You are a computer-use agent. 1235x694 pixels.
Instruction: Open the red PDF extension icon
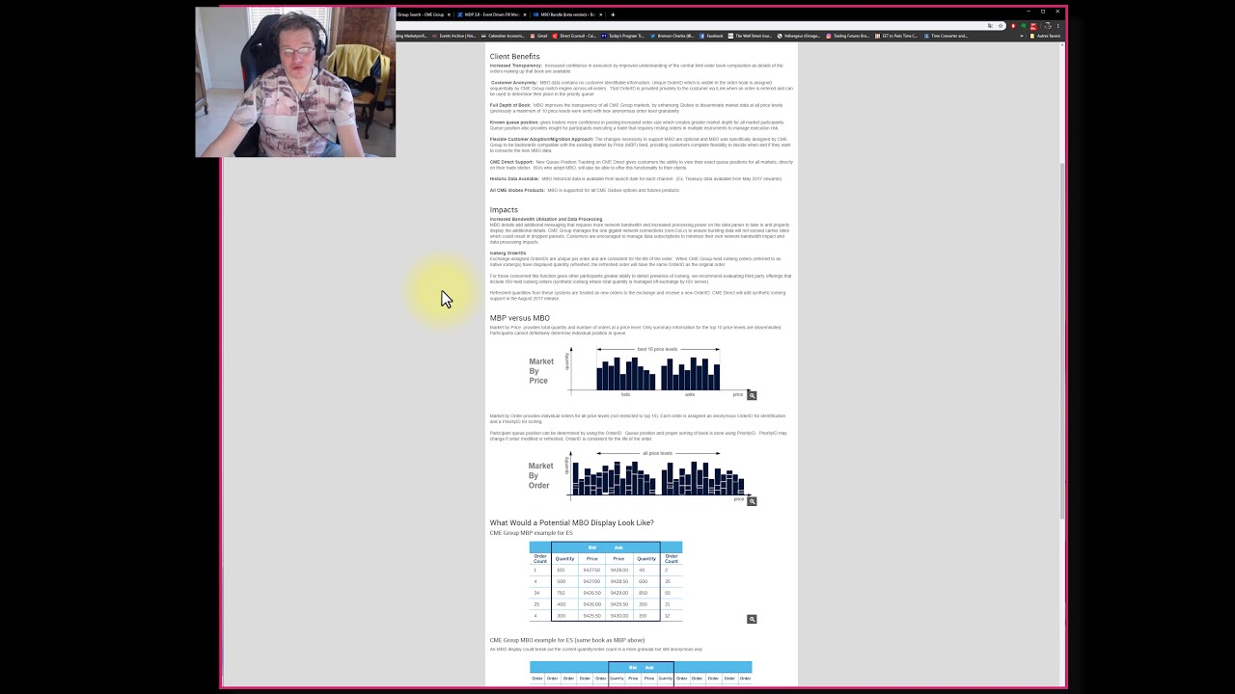(x=1033, y=26)
